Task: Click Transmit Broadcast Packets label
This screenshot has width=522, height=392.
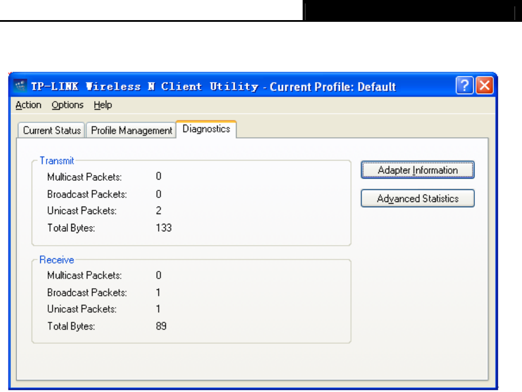Action: (87, 194)
